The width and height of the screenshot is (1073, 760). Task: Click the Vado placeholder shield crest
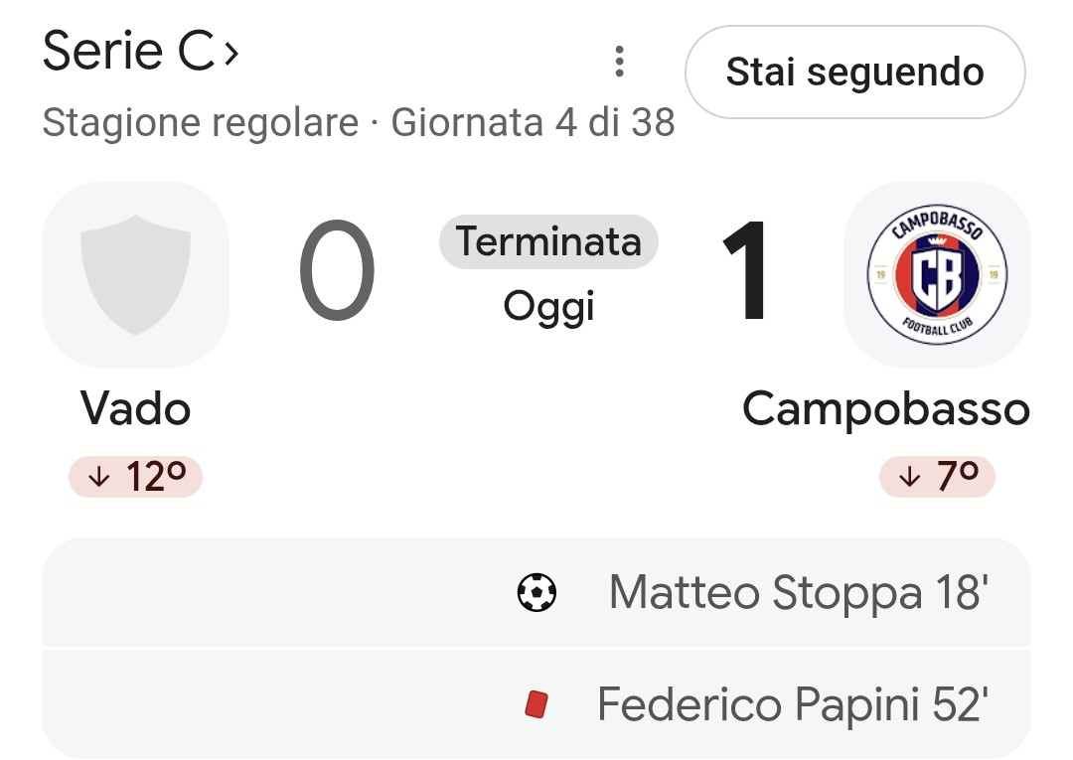[x=135, y=274]
